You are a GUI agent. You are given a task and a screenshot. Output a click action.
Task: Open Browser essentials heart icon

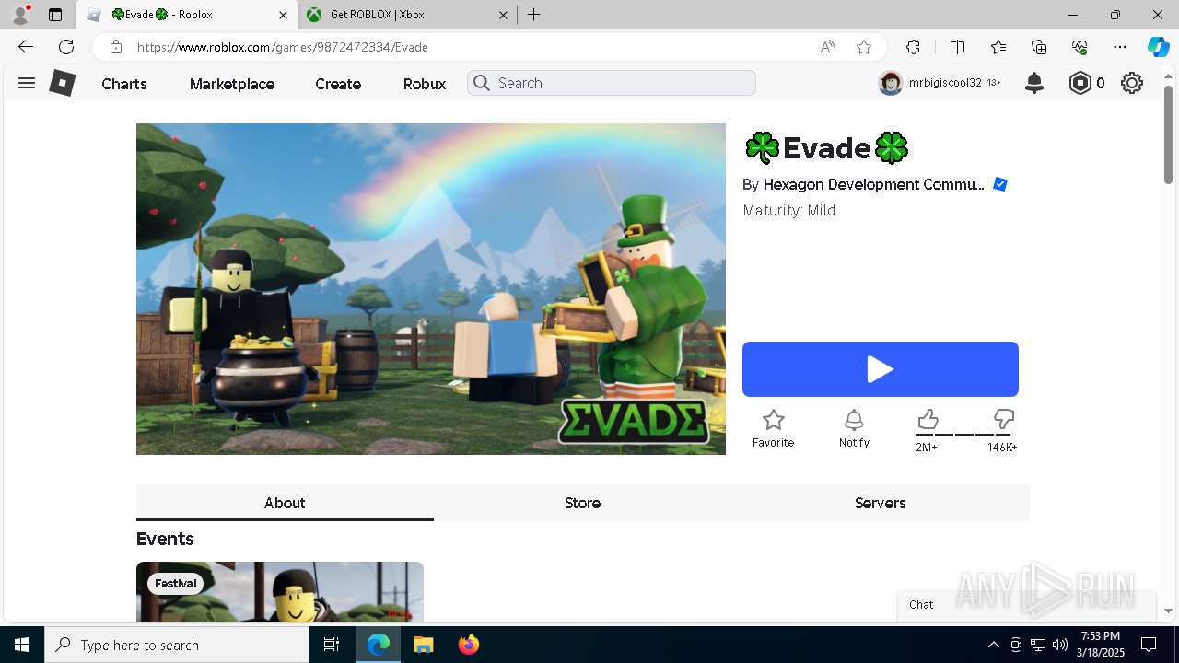point(1080,47)
